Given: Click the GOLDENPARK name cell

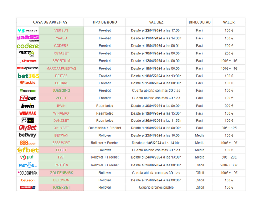Looking at the screenshot, I should (61, 173).
